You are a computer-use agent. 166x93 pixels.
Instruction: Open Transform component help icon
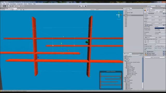coord(164,13)
